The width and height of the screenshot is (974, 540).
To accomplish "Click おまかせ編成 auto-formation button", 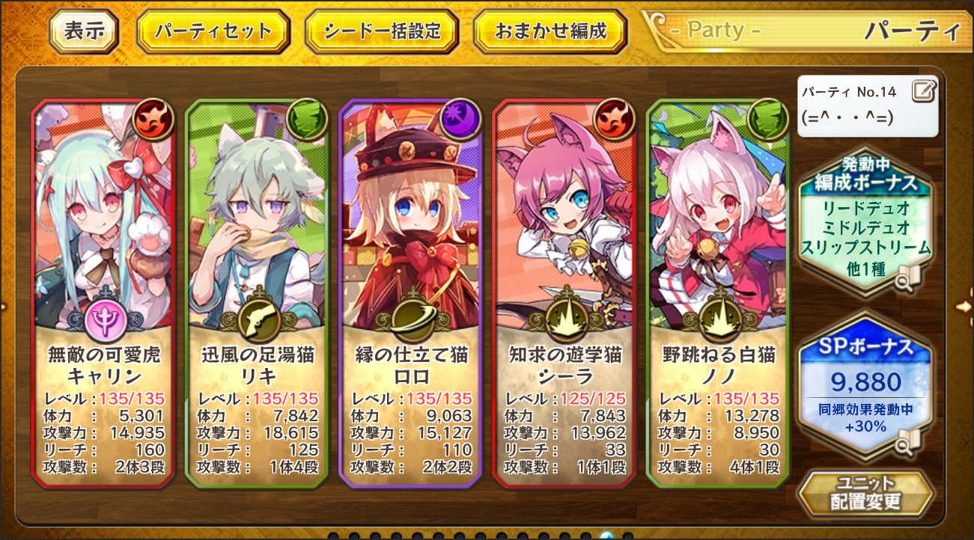I will 550,31.
